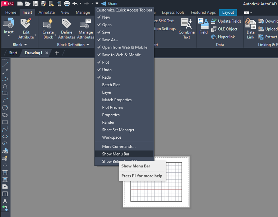Open the Express Tools ribbon tab
The image size is (278, 217).
(x=173, y=13)
